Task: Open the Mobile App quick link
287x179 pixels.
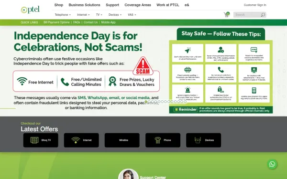Action: [109, 22]
